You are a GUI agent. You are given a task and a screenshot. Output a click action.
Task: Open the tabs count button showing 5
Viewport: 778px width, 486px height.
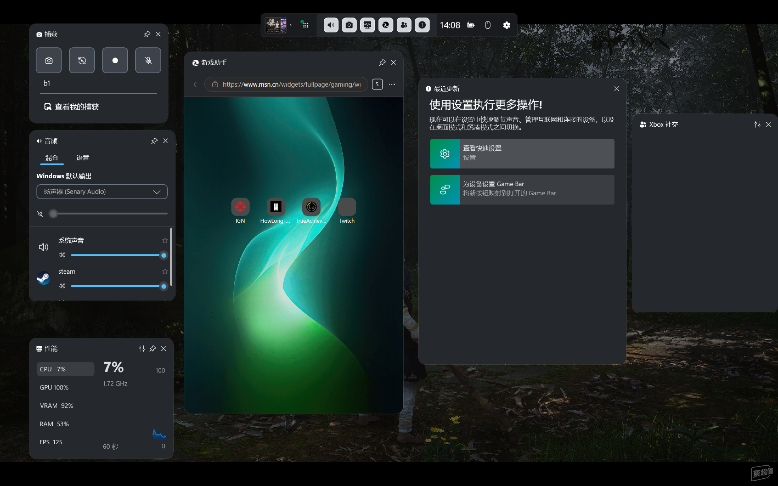(377, 84)
